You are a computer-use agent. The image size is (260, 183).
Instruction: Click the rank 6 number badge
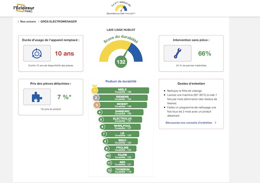coord(102,127)
